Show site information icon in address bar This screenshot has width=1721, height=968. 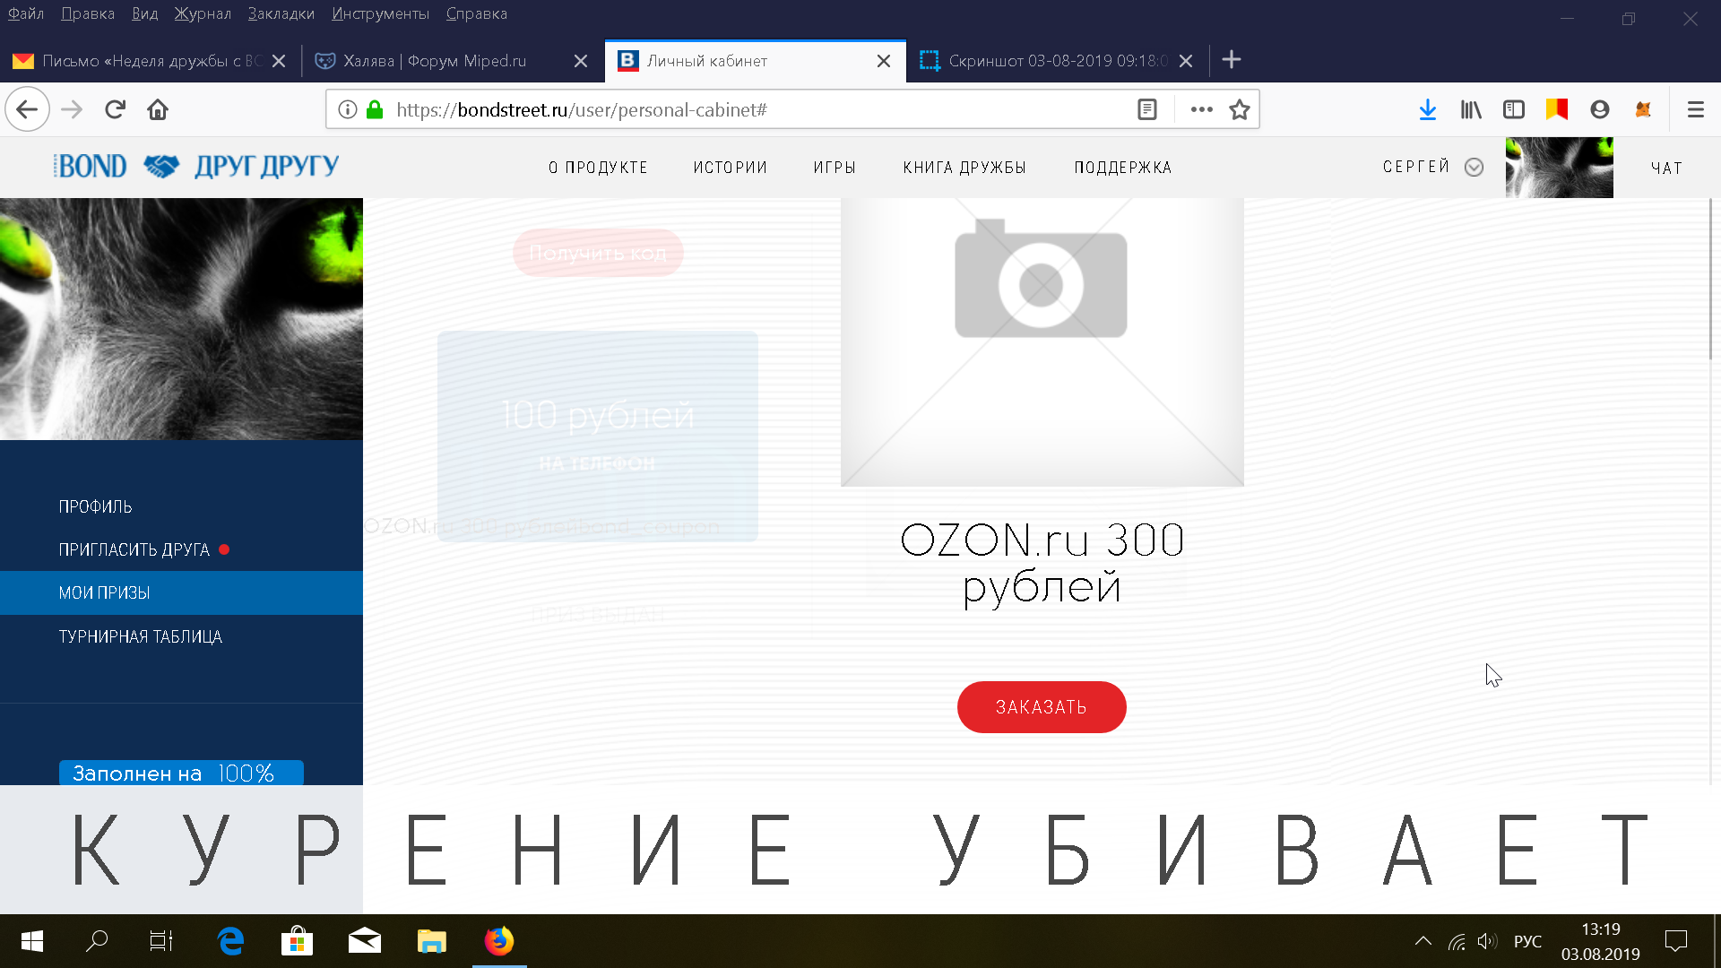click(x=348, y=109)
